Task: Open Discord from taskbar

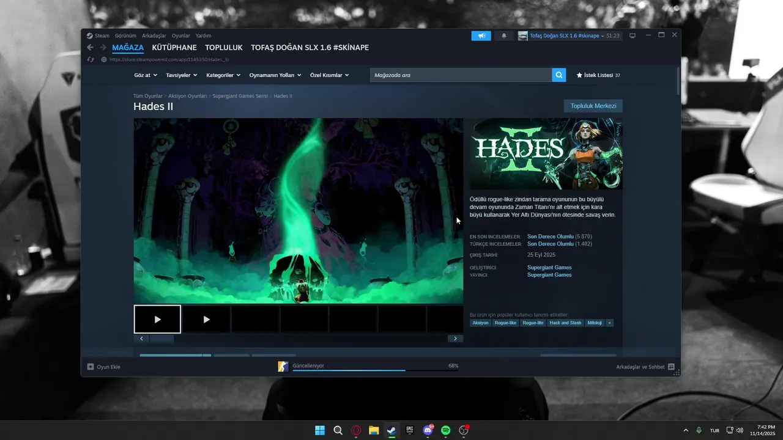Action: pyautogui.click(x=428, y=430)
